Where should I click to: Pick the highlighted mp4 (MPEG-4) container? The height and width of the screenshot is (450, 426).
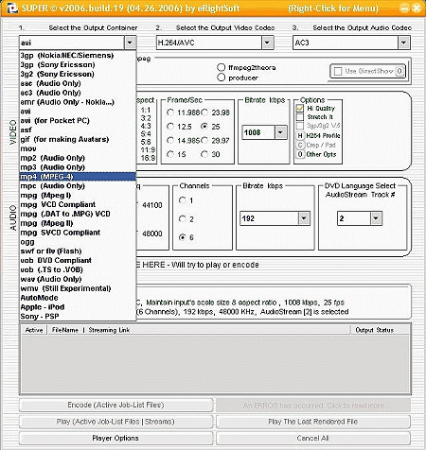78,177
